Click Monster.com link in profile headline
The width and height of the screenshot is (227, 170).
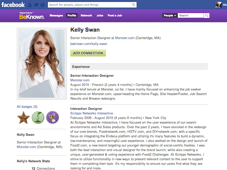(125, 38)
